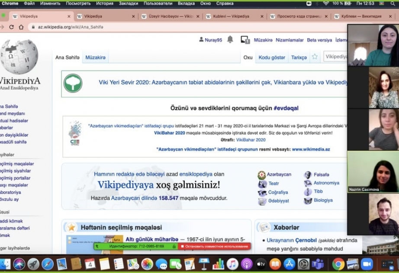Open the #evdəqal hashtag link

[286, 108]
